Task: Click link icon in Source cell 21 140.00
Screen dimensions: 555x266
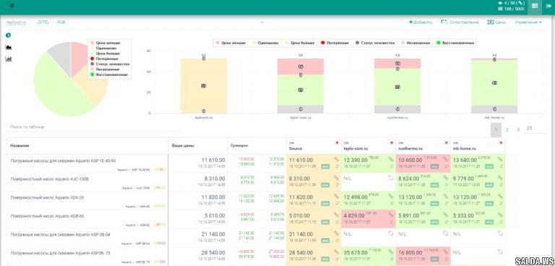Action: click(x=336, y=233)
